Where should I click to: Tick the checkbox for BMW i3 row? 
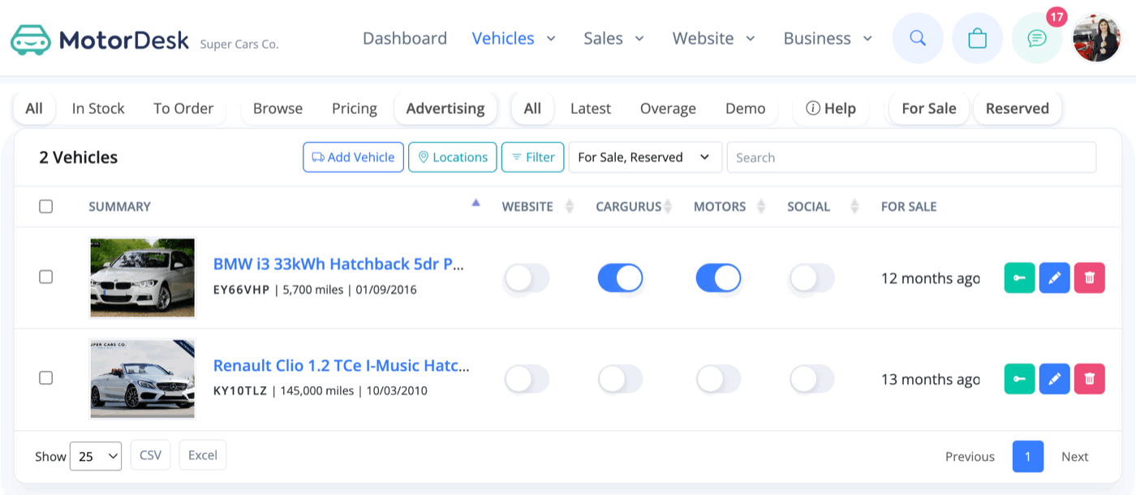[46, 277]
